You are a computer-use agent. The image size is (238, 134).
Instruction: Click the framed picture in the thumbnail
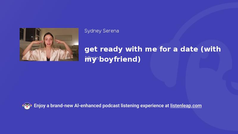[x=64, y=38]
